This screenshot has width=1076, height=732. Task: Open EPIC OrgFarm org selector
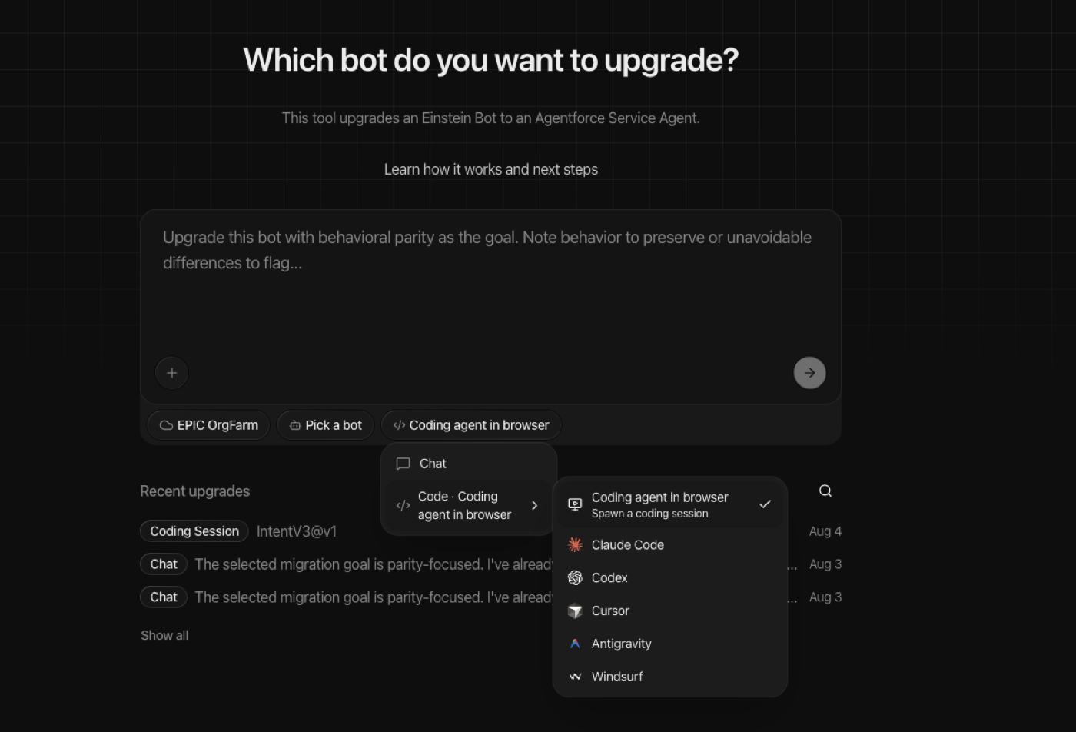208,425
